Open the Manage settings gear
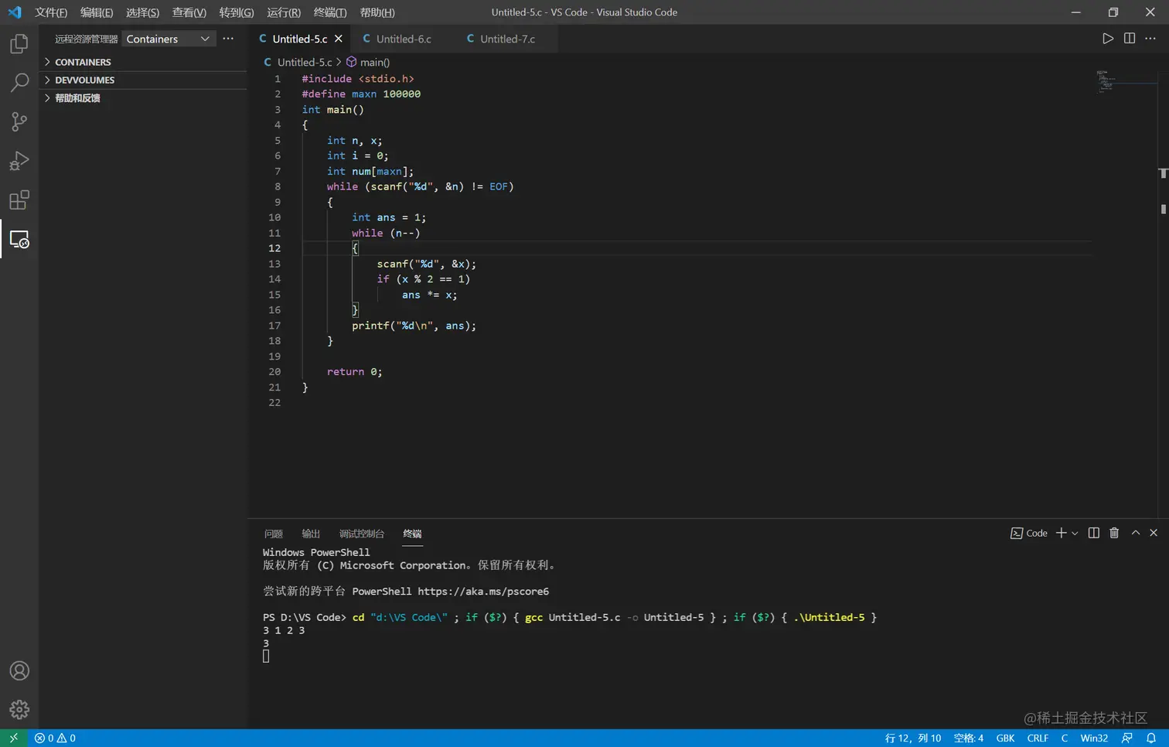This screenshot has height=747, width=1169. 19,709
